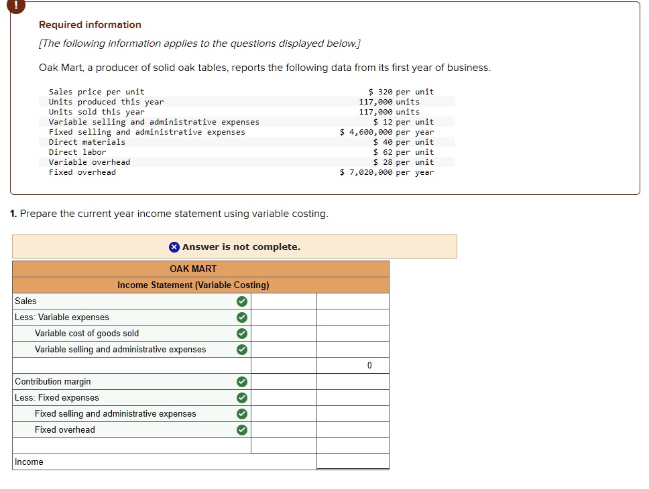Click the green checkmark on Fixed overhead row
The width and height of the screenshot is (649, 489).
(242, 430)
